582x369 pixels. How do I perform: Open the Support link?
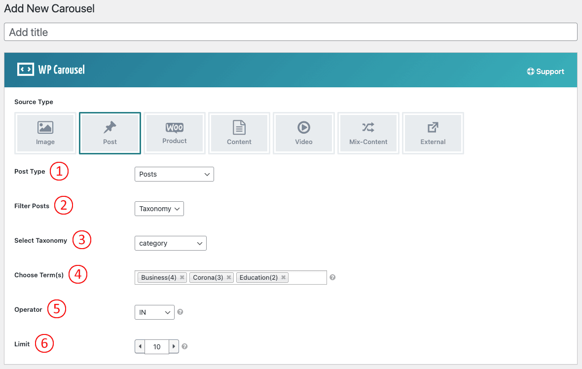click(x=546, y=72)
